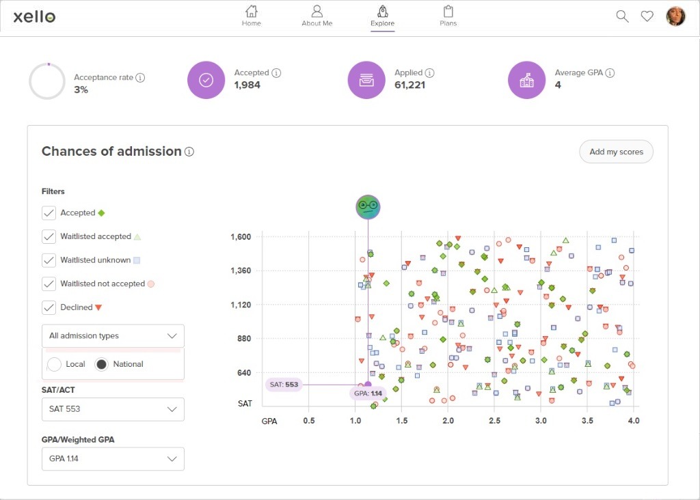Open search using the magnifier icon
This screenshot has height=500, width=700.
coord(622,16)
